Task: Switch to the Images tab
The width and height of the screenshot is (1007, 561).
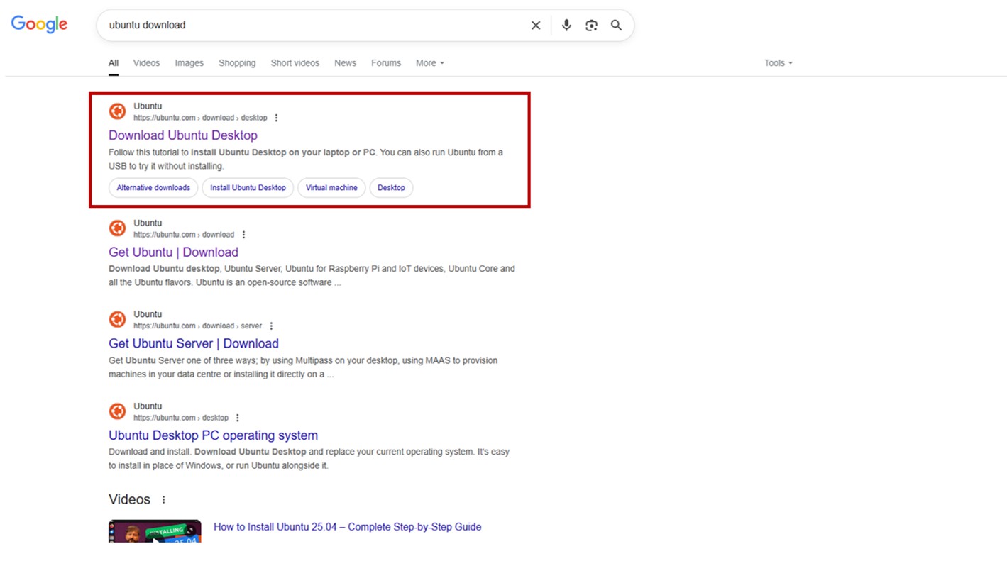Action: 189,63
